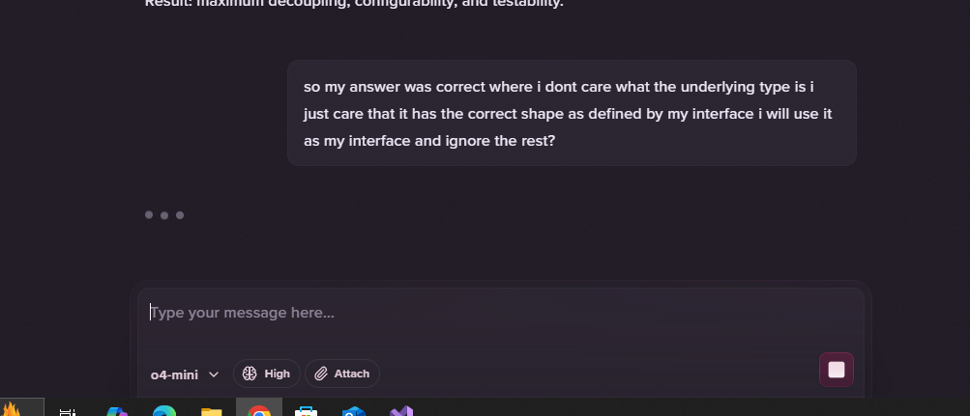This screenshot has height=416, width=970.
Task: Click the brain icon for reasoning effort
Action: [x=250, y=374]
